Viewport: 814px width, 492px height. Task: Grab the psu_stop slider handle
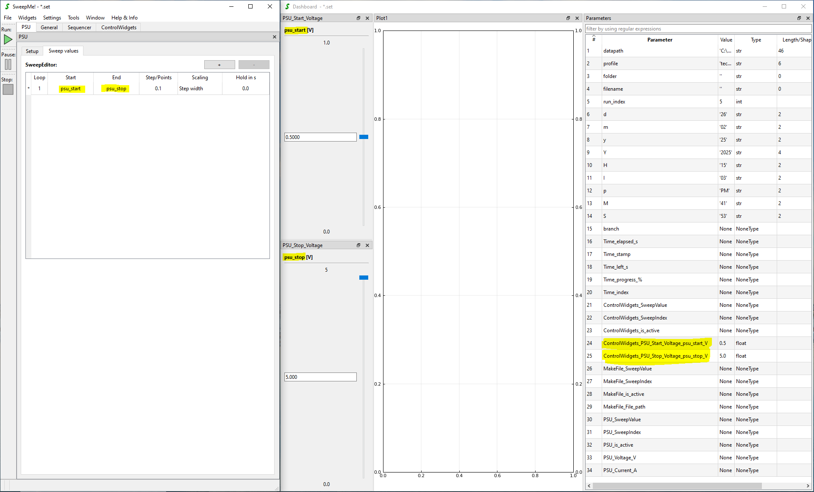[364, 278]
